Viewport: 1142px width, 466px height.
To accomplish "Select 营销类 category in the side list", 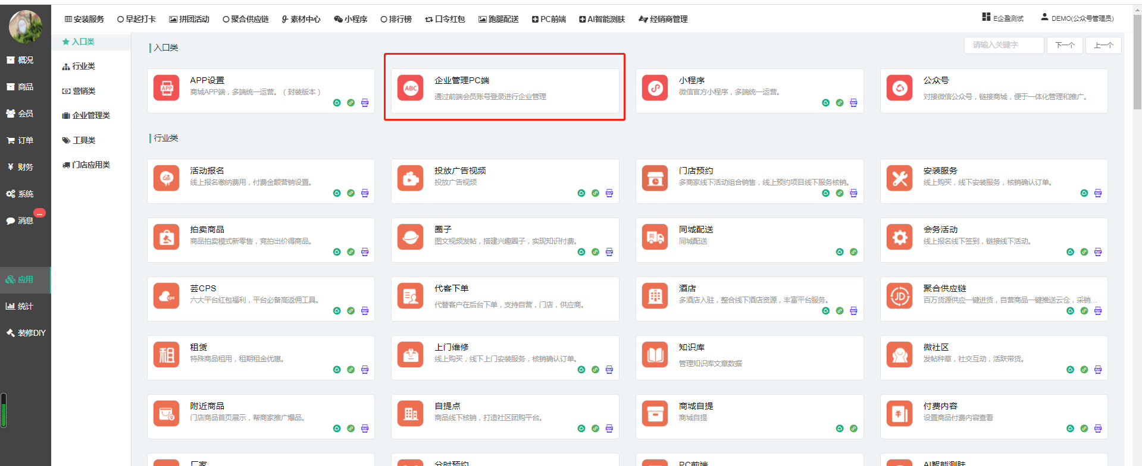I will [79, 91].
